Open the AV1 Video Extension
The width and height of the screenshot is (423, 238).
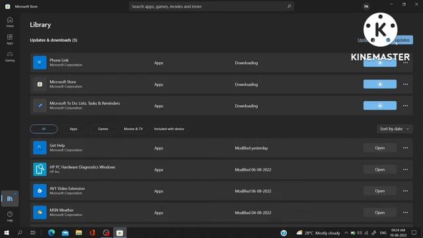[x=380, y=191]
